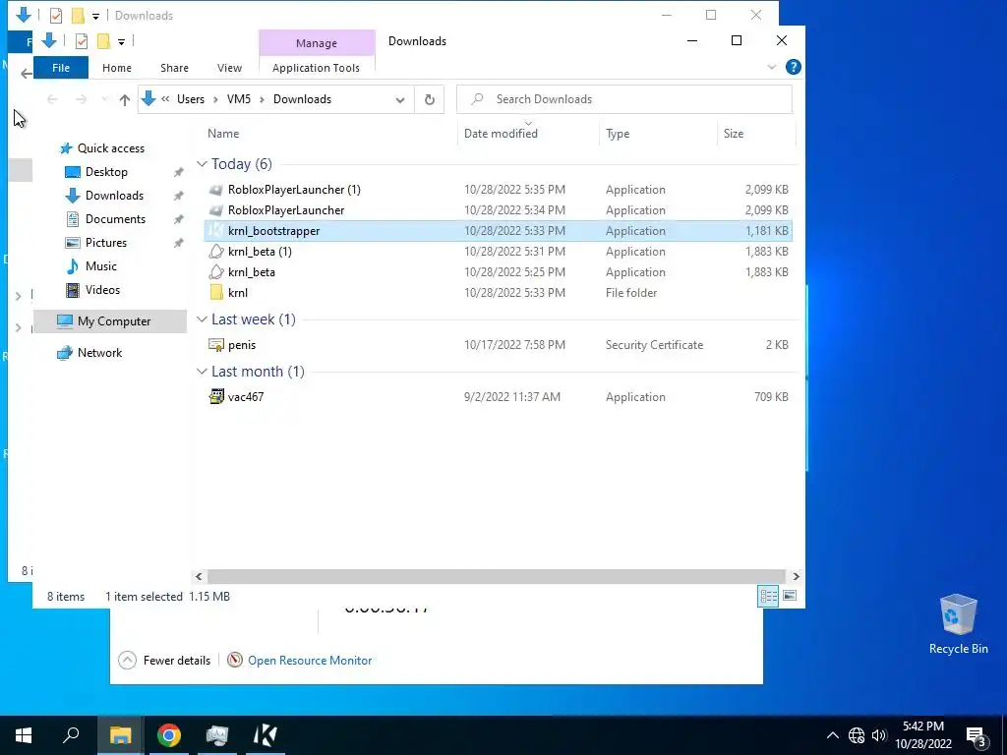
Task: Open taskbar search magnifier
Action: coord(71,735)
